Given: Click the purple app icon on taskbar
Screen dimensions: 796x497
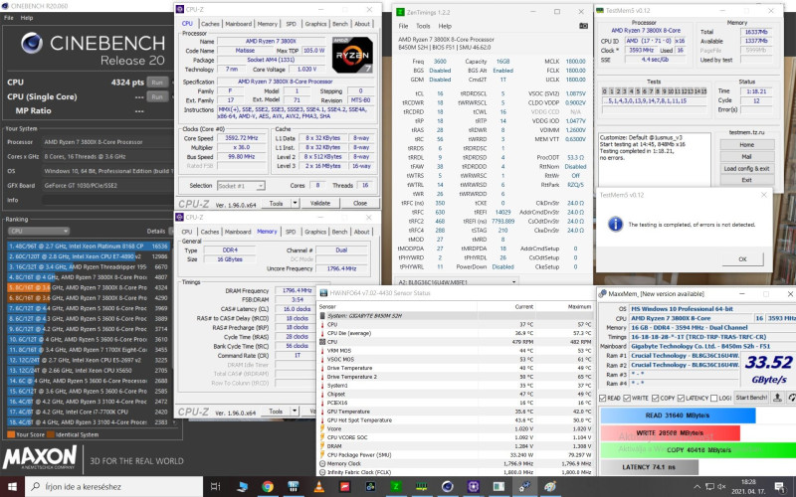Looking at the screenshot, I should click(x=474, y=486).
